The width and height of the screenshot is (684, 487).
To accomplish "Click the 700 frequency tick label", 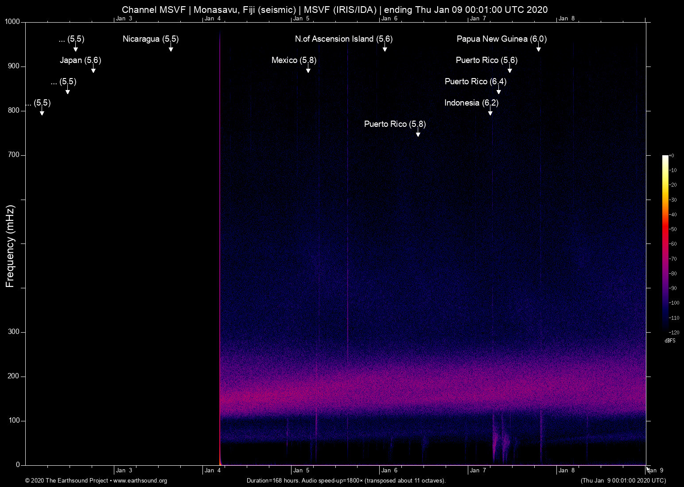I will (x=14, y=155).
